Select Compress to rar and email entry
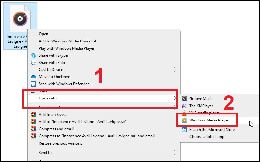This screenshot has height=162, width=260. click(104, 136)
